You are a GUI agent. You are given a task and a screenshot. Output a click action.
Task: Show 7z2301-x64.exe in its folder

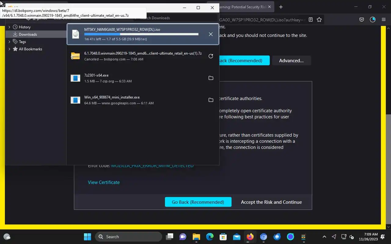click(211, 78)
